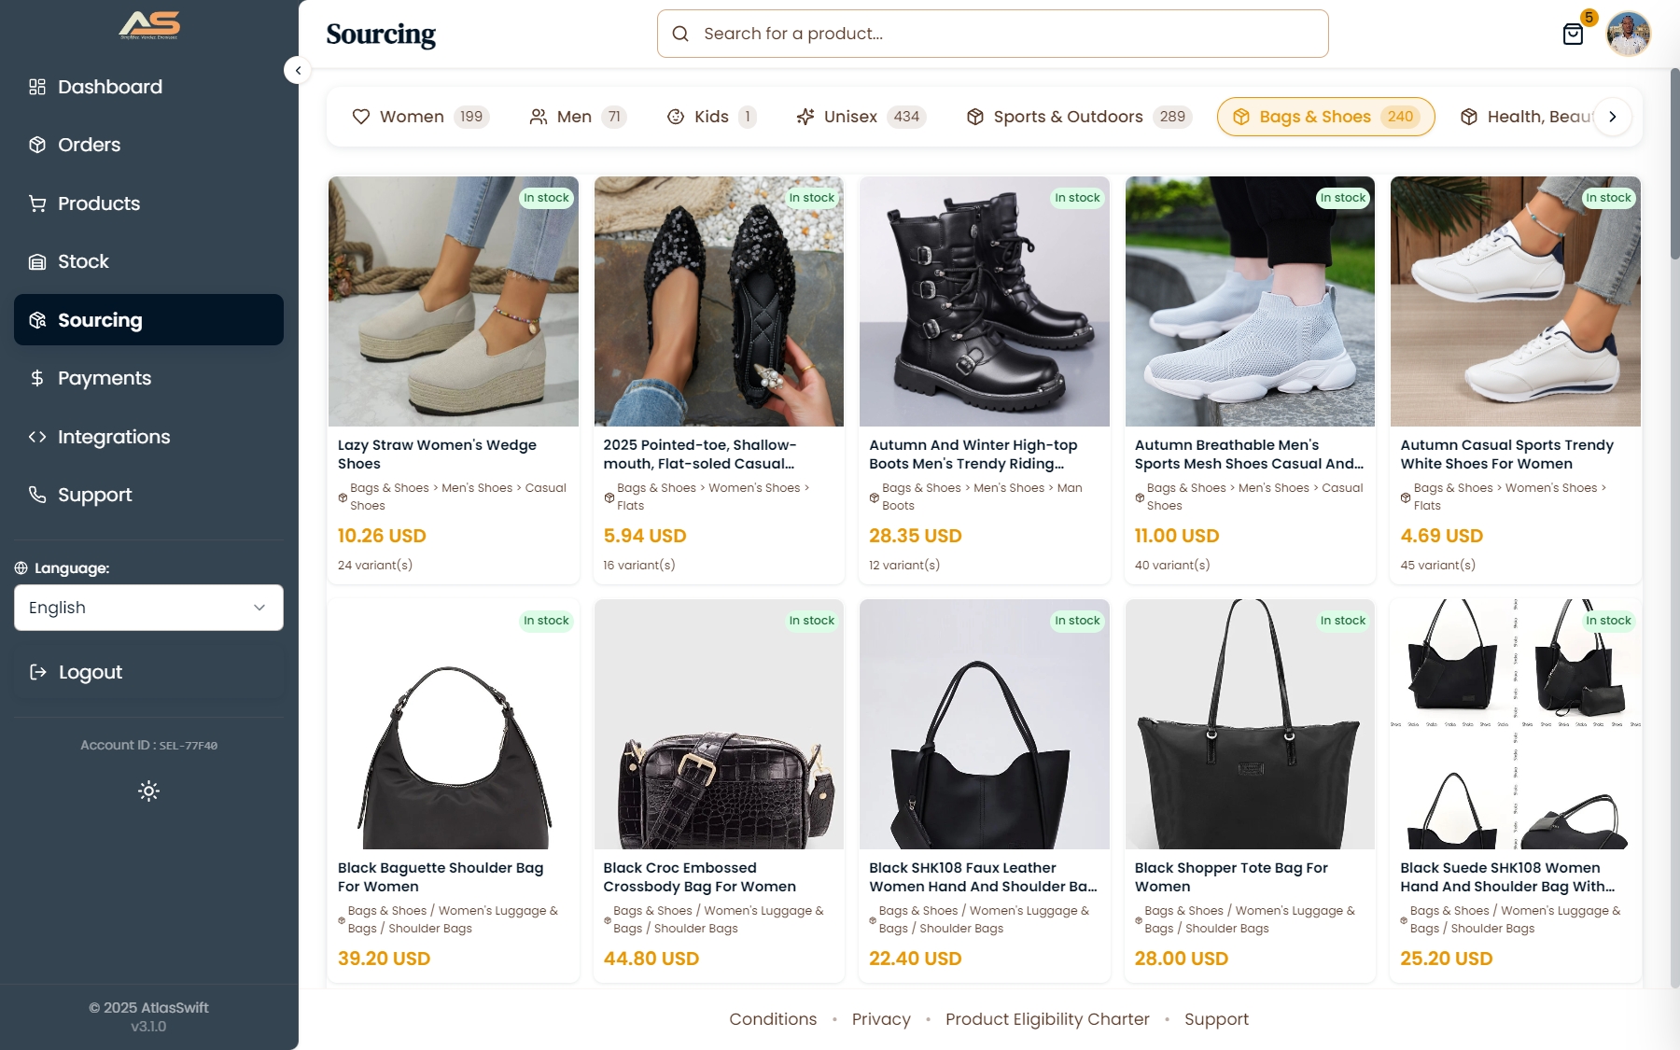Open the Language dropdown

148,608
